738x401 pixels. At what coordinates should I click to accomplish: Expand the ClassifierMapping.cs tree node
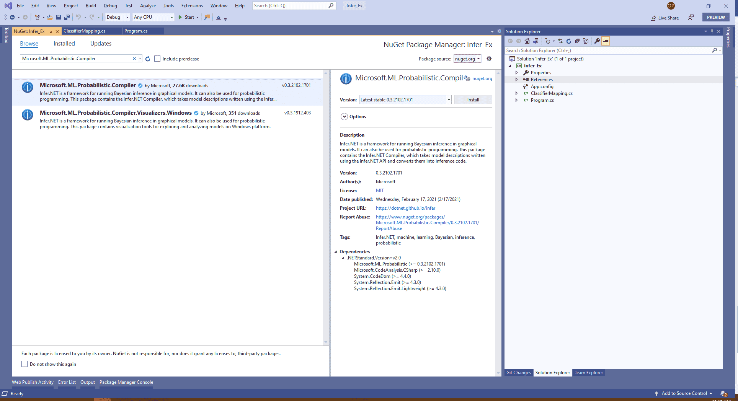pos(516,93)
